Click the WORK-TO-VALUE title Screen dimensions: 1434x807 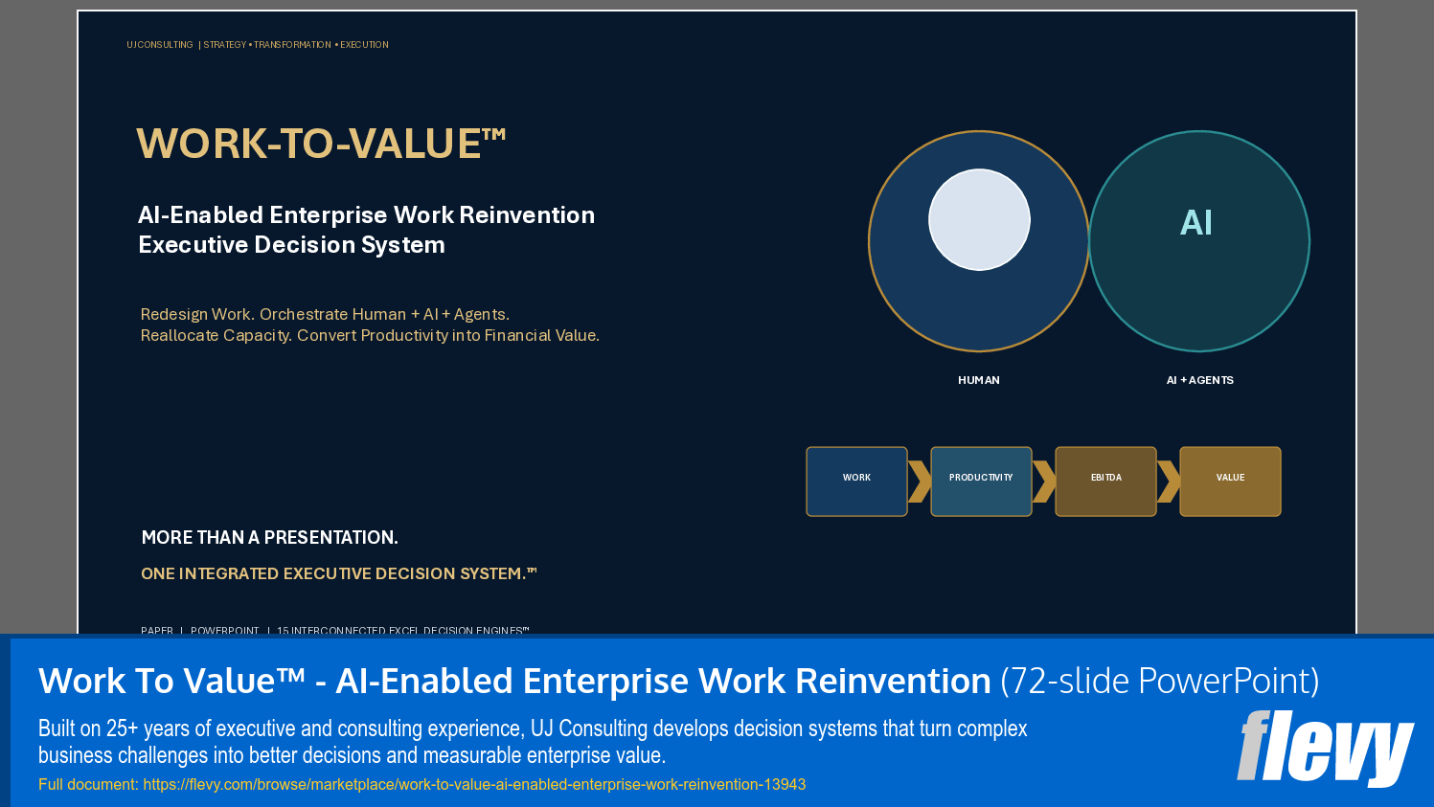pos(321,144)
